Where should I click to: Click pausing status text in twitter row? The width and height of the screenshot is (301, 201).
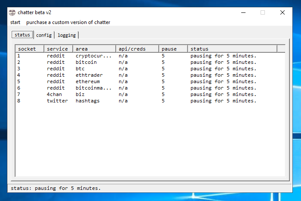tap(223, 101)
